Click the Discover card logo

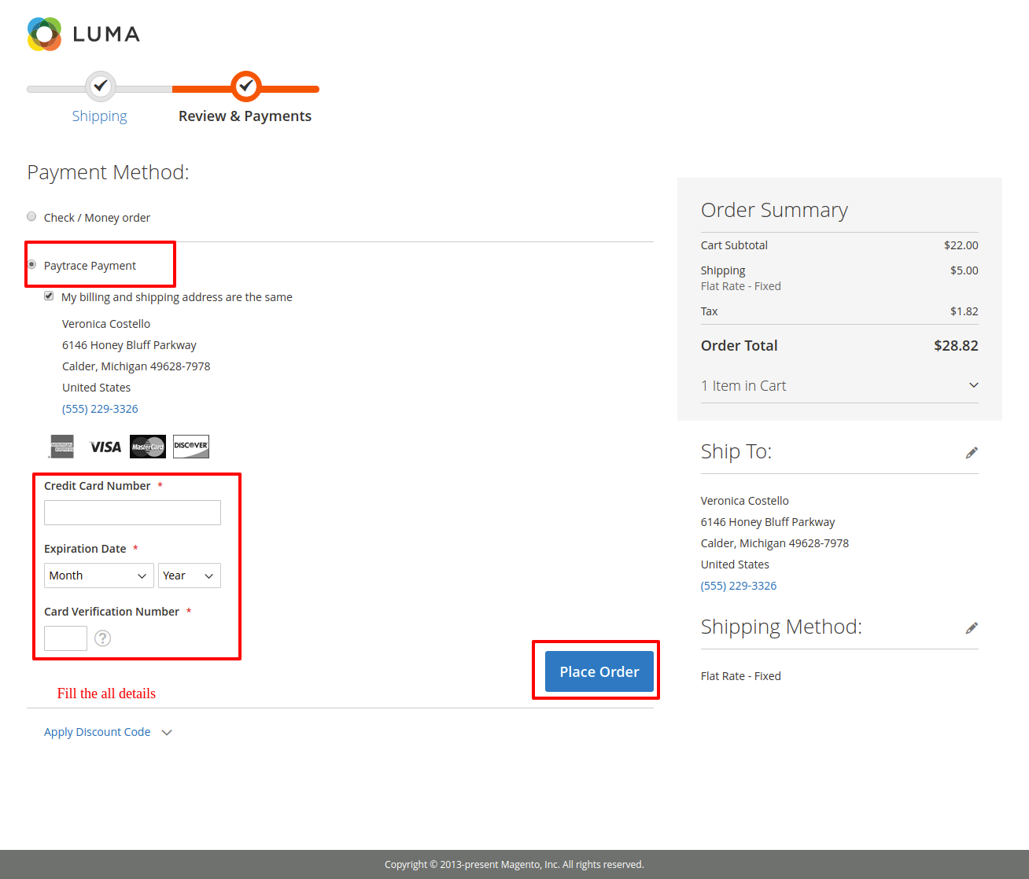click(x=191, y=446)
